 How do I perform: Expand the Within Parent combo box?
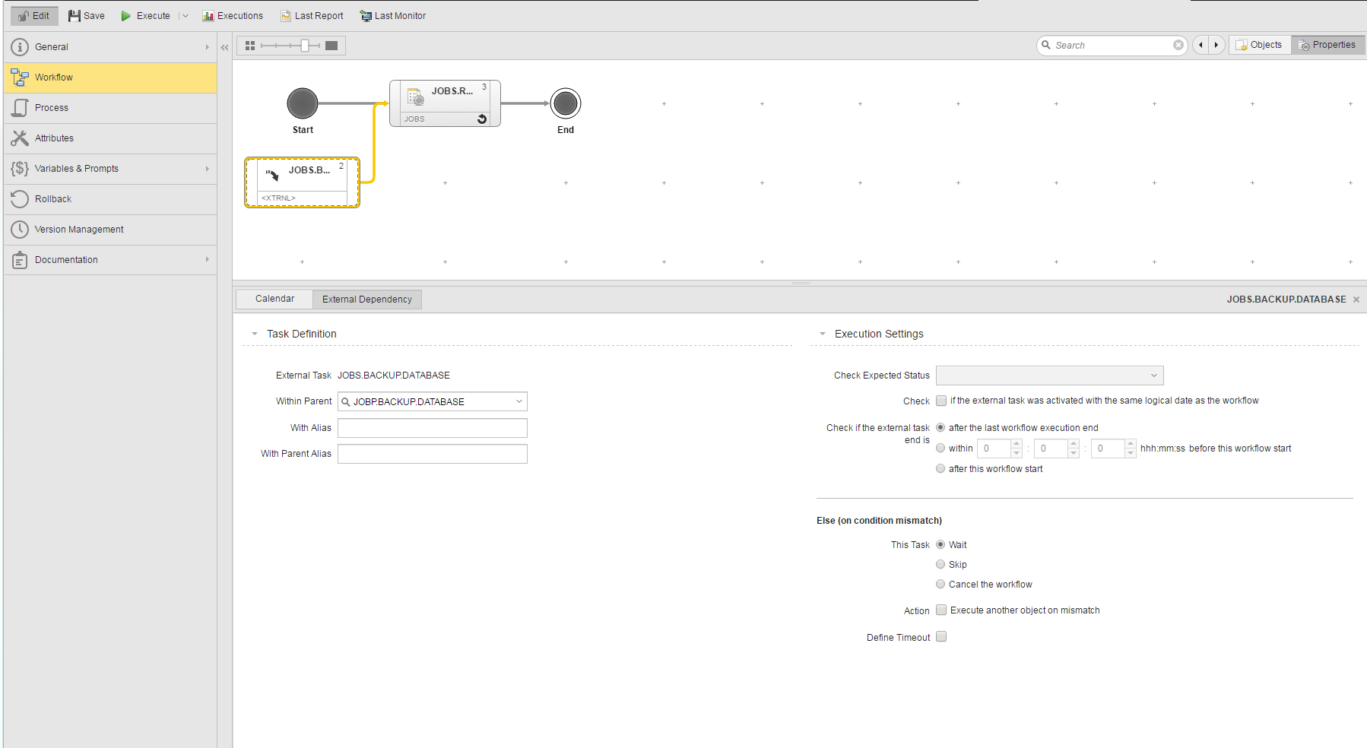point(519,401)
